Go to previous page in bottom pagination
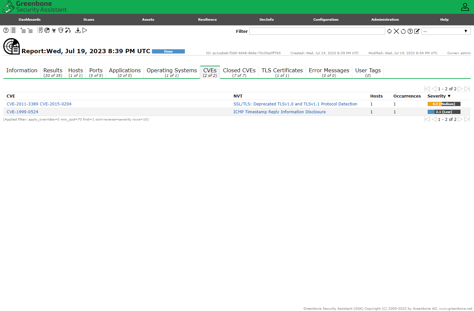The image size is (474, 311). pyautogui.click(x=434, y=119)
